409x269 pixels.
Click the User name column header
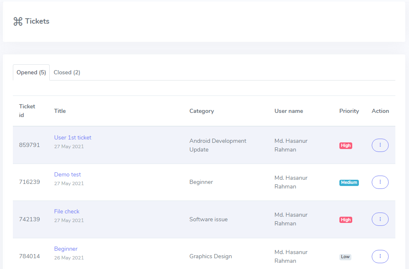(x=288, y=111)
